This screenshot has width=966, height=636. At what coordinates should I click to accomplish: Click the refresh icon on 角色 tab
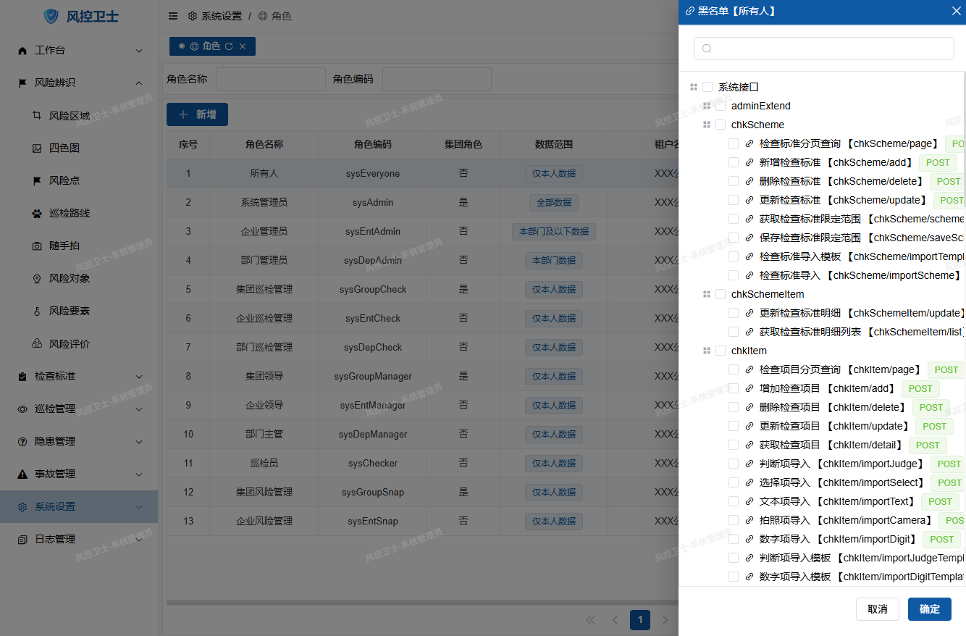pos(229,46)
